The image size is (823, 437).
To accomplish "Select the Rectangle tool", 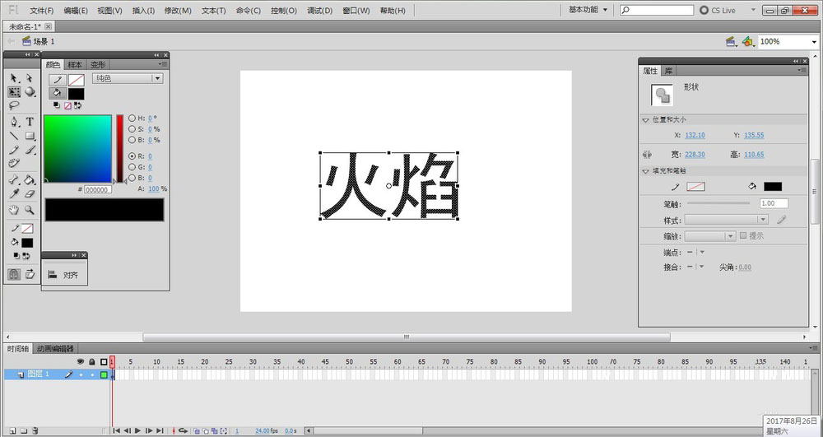I will pyautogui.click(x=30, y=136).
